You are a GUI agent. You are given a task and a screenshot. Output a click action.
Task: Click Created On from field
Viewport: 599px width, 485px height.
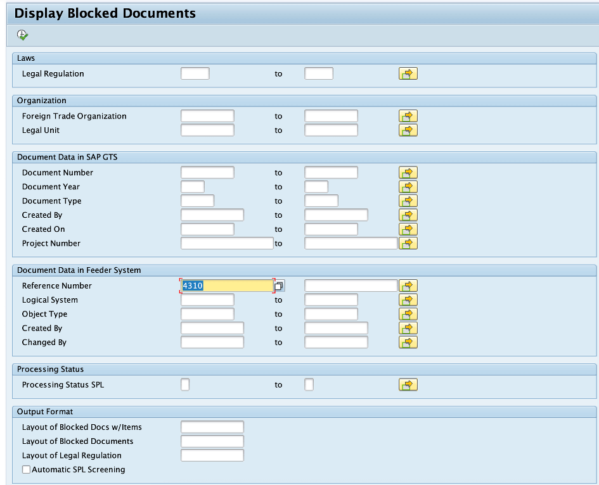point(207,229)
